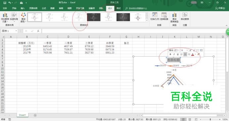This screenshot has width=229, height=121.
Task: Switch to Normal view in status bar
Action: pyautogui.click(x=183, y=119)
